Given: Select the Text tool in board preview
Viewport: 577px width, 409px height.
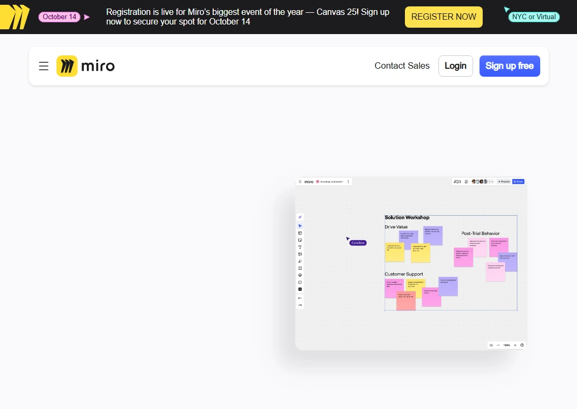Looking at the screenshot, I should click(x=300, y=247).
